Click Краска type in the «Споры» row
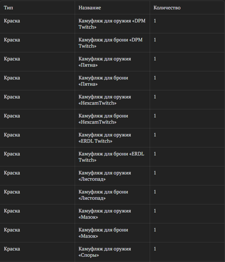The width and height of the screenshot is (225, 262). coord(12,249)
